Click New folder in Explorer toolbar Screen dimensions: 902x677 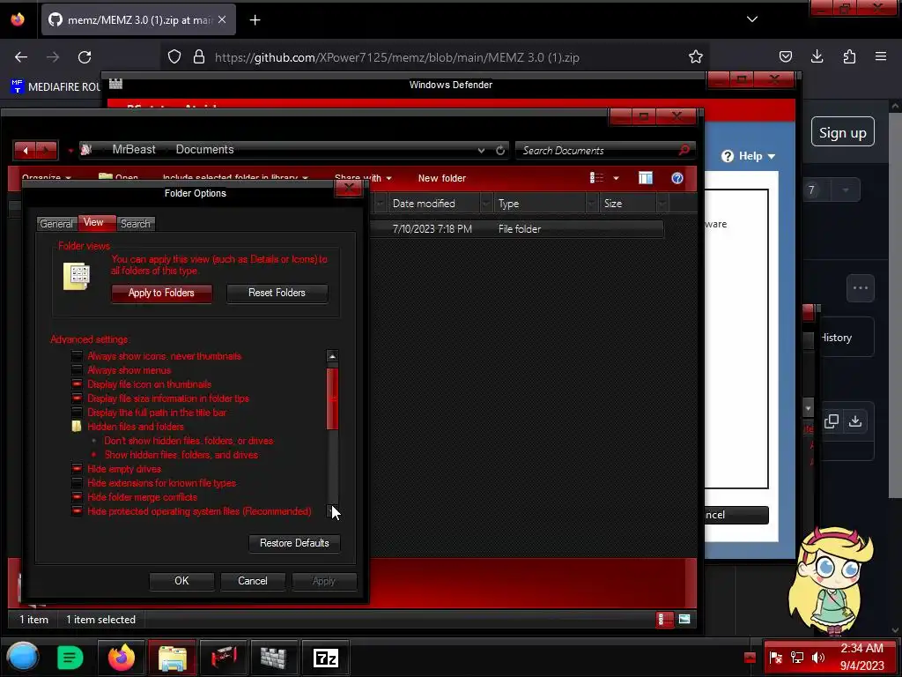tap(442, 178)
